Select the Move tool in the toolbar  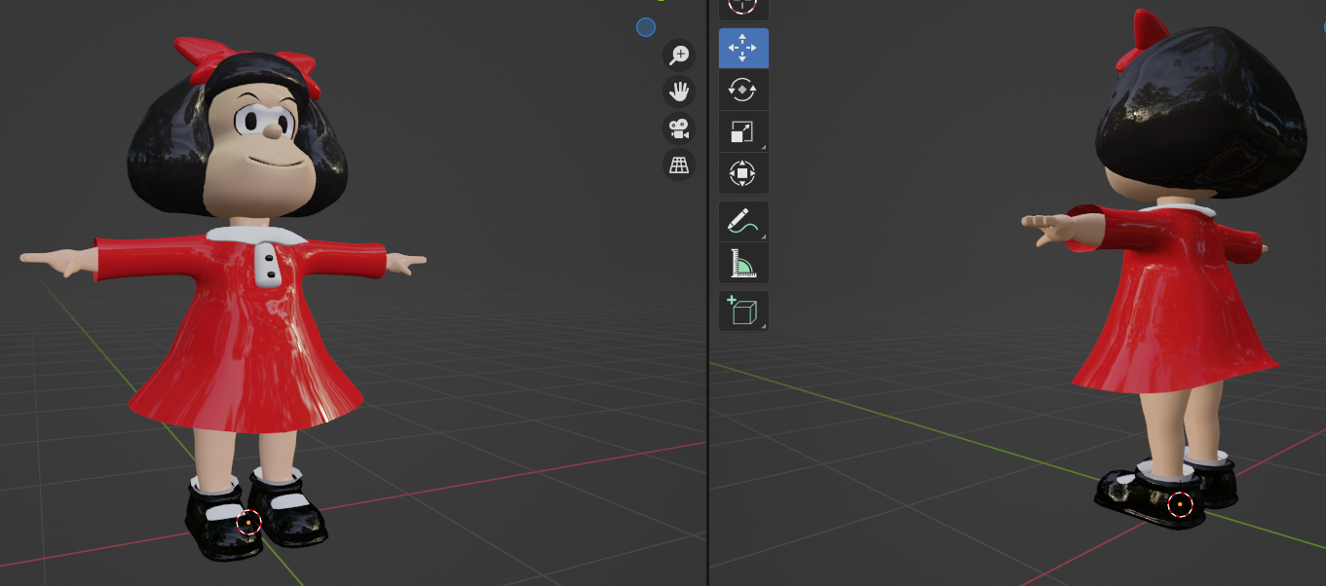[743, 48]
